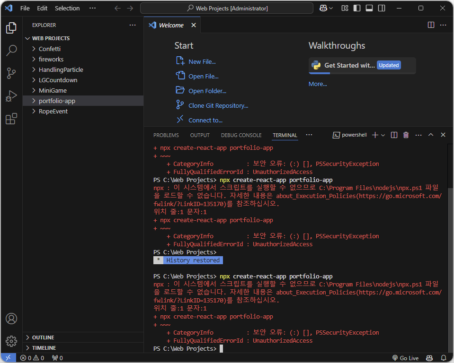
Task: Open the Copilot chat dropdown arrow
Action: 331,8
